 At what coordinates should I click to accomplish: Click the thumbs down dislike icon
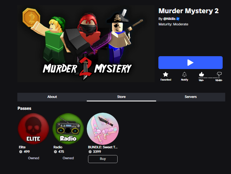pyautogui.click(x=219, y=74)
